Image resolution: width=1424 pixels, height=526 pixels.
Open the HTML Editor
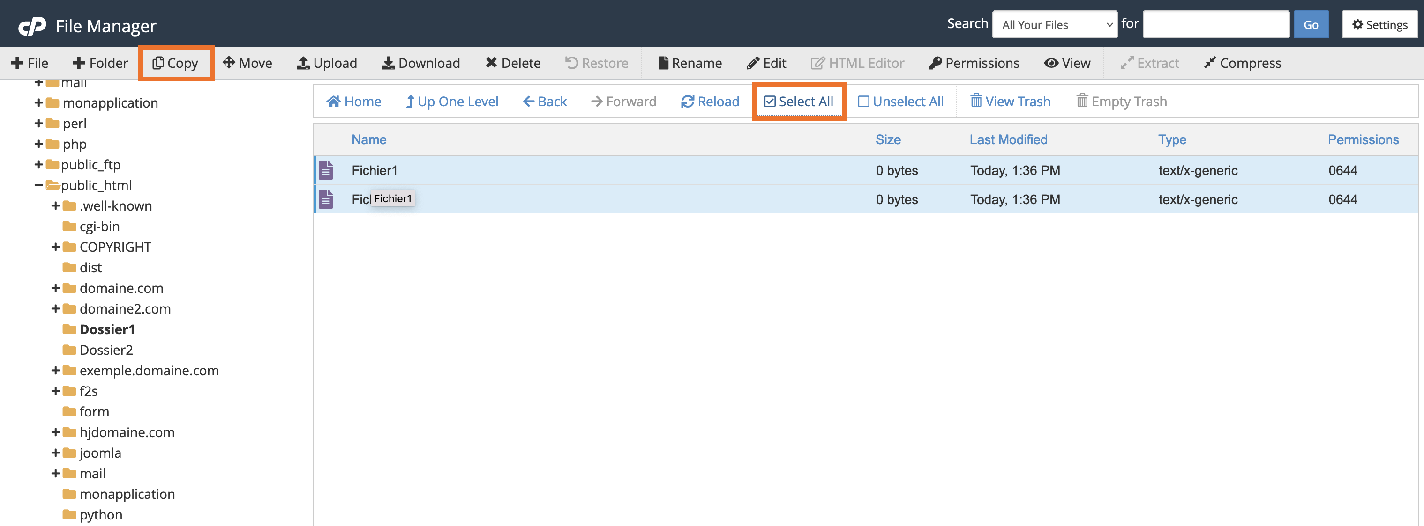point(857,63)
